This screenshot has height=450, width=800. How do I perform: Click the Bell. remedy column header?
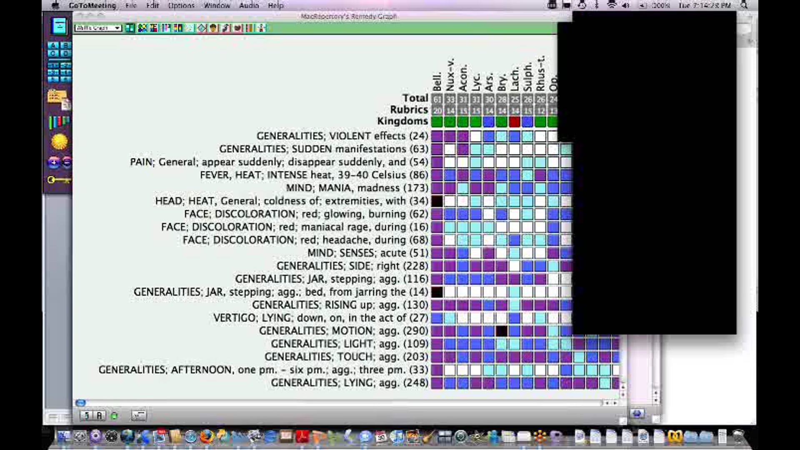(x=437, y=80)
